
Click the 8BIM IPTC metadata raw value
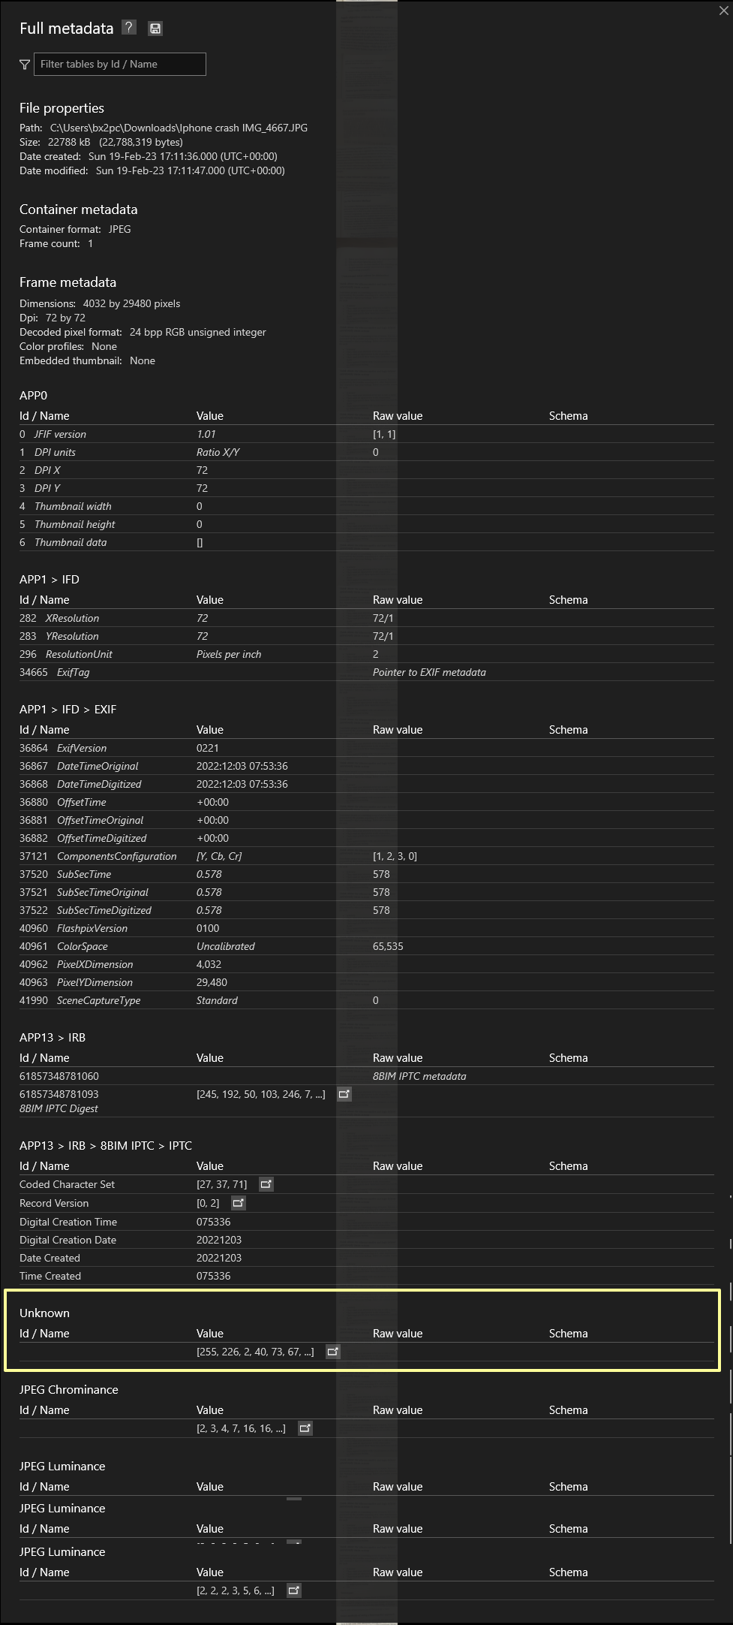coord(419,1076)
